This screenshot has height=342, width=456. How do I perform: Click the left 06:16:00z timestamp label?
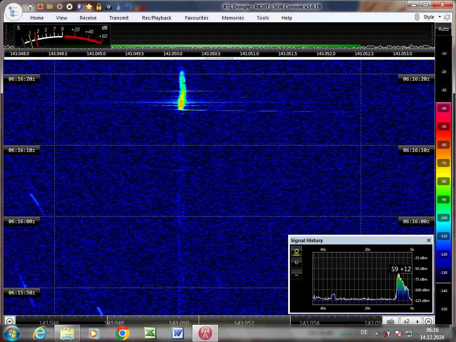tap(21, 221)
